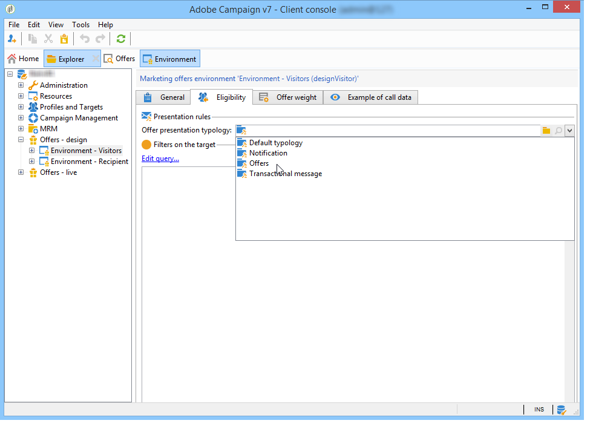Choose Transactional message typology

coord(286,174)
